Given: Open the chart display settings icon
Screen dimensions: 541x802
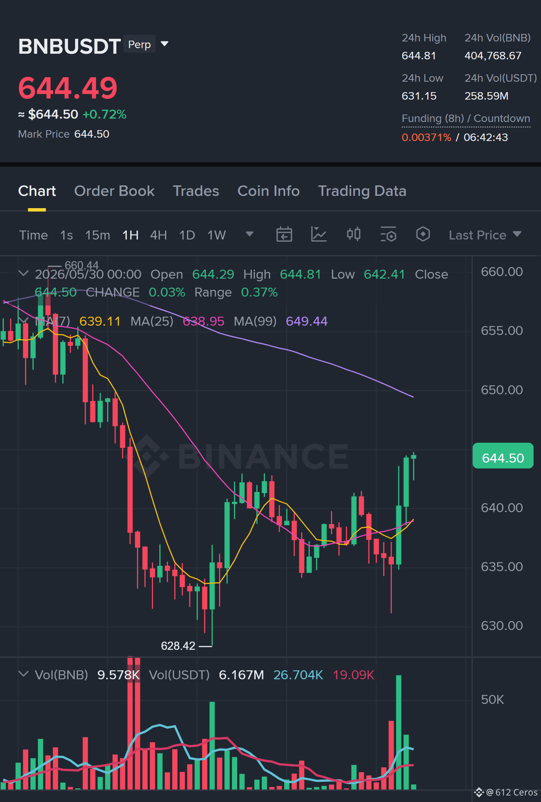Looking at the screenshot, I should (388, 235).
